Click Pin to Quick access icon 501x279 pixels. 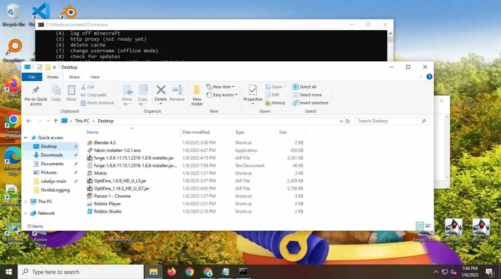36,90
